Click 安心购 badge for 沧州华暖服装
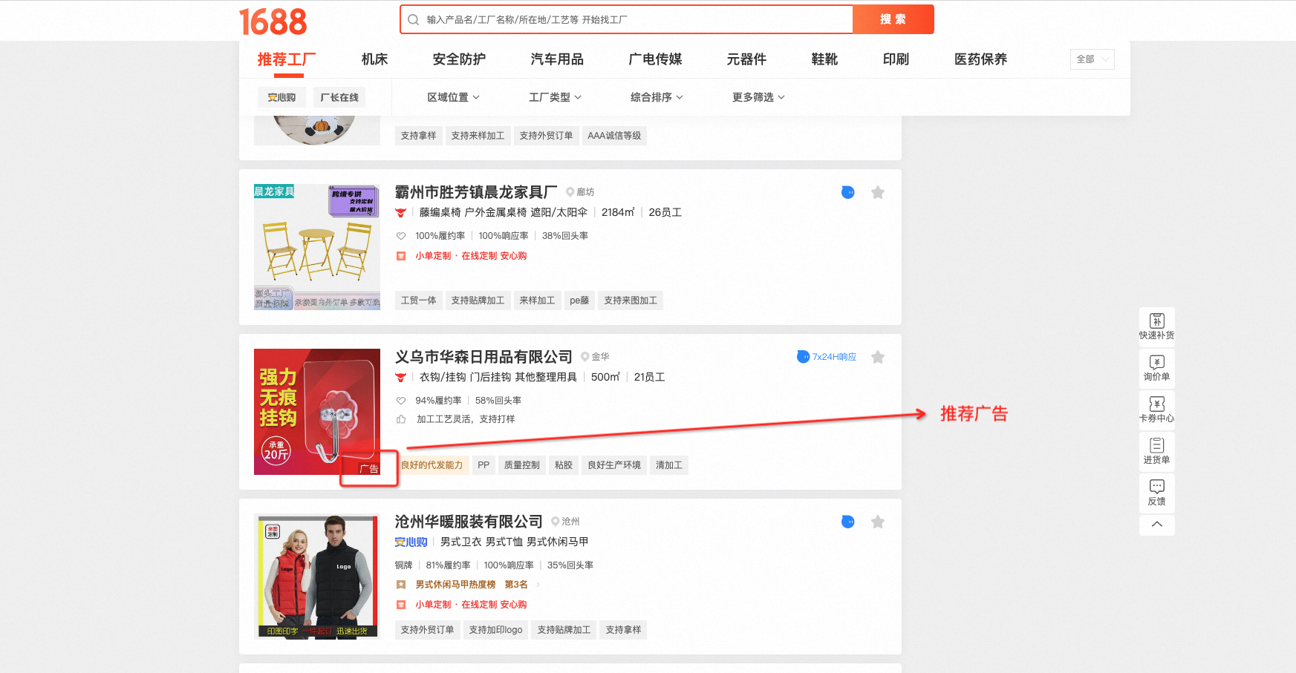Screen dimensions: 1296x673 pos(411,542)
